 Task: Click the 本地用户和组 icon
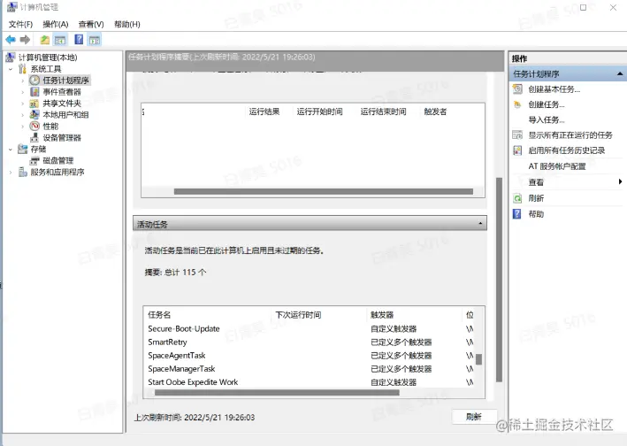(34, 114)
